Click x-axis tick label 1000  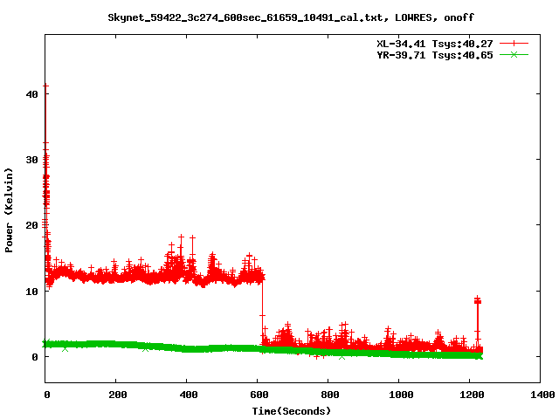pos(401,395)
